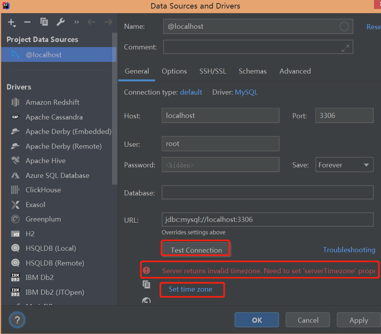
Task: Navigate forward with right arrow
Action: (108, 22)
